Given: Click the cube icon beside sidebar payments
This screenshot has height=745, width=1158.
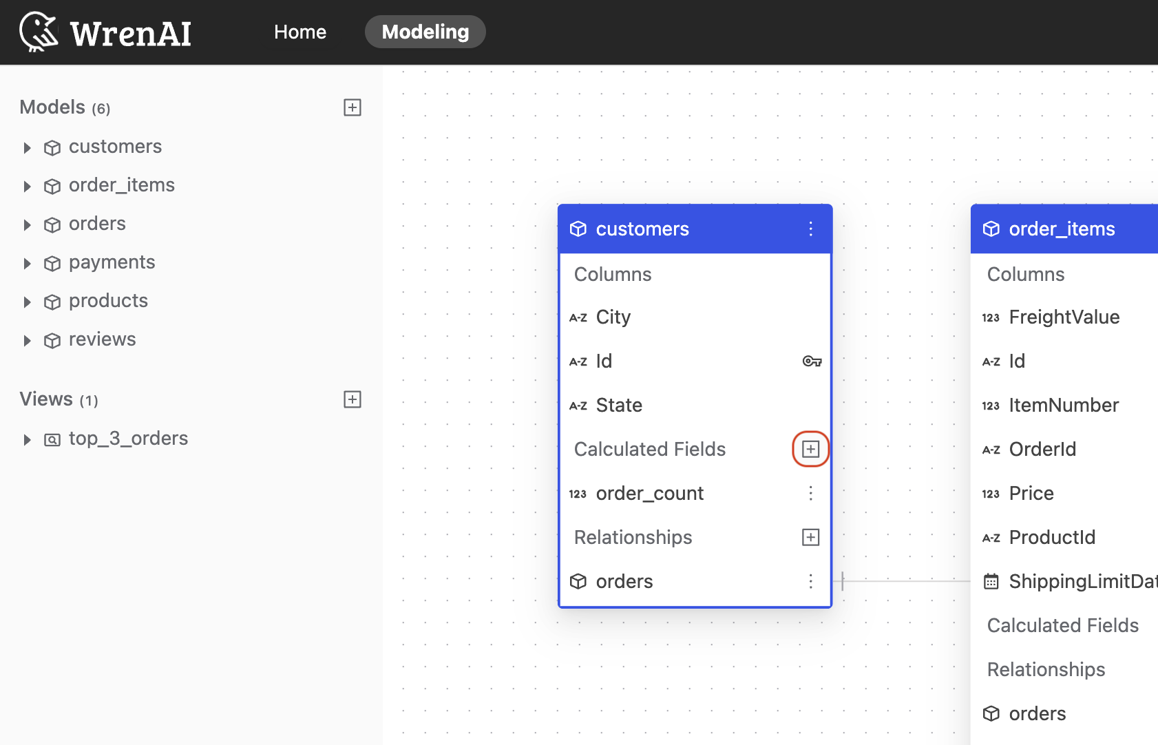Looking at the screenshot, I should (x=52, y=264).
